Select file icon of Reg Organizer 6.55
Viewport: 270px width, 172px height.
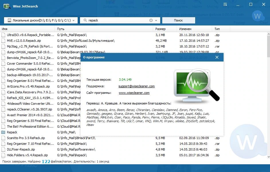coord(3,121)
